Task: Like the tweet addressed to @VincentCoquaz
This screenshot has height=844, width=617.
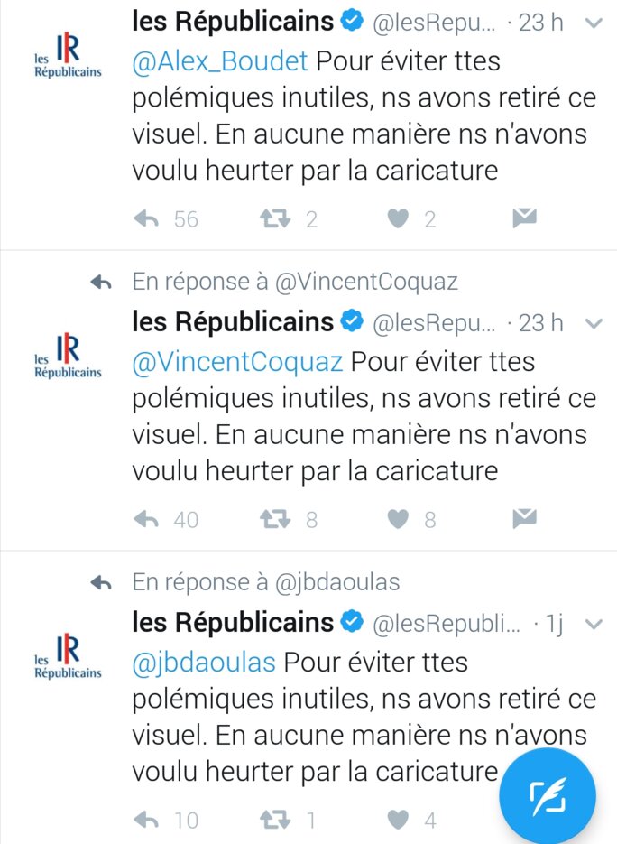Action: (398, 519)
